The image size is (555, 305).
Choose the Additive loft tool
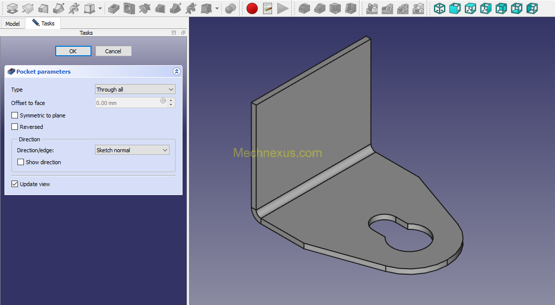point(43,8)
